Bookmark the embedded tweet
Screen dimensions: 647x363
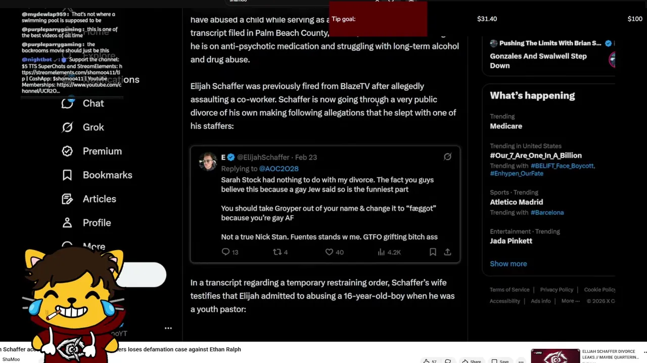[433, 252]
